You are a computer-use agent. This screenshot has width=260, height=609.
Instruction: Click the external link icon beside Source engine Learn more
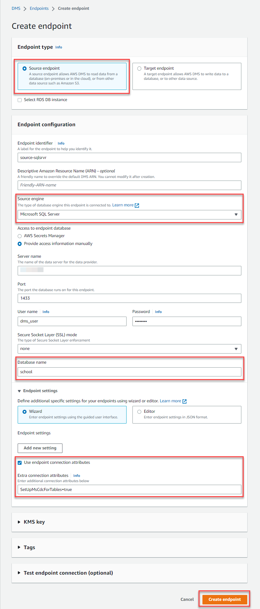tap(137, 205)
